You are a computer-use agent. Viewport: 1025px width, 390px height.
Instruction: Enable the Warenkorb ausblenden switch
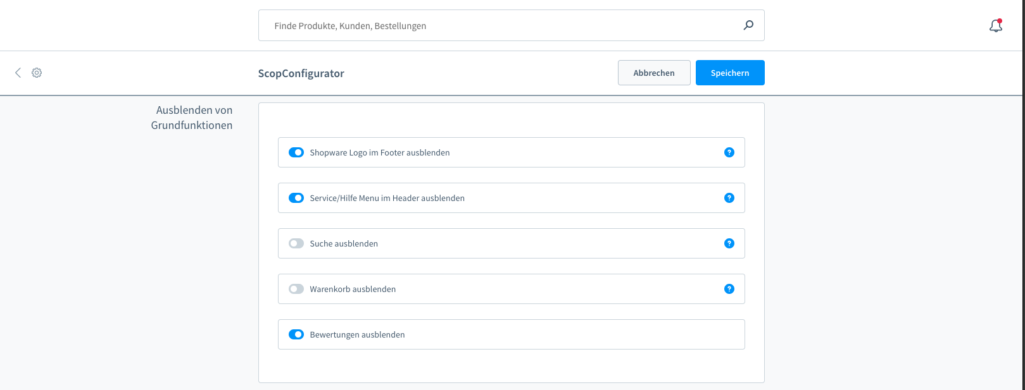click(296, 289)
